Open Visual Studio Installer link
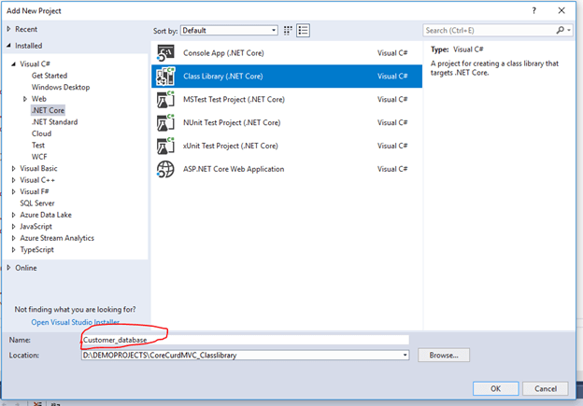Viewport: 583px width, 406px height. tap(75, 322)
